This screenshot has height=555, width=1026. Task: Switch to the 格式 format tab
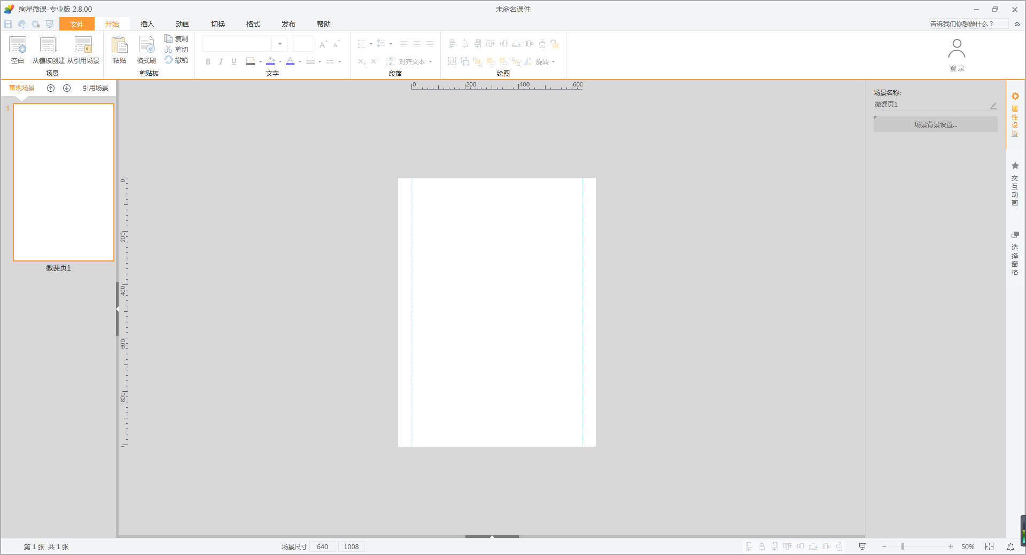tap(253, 24)
